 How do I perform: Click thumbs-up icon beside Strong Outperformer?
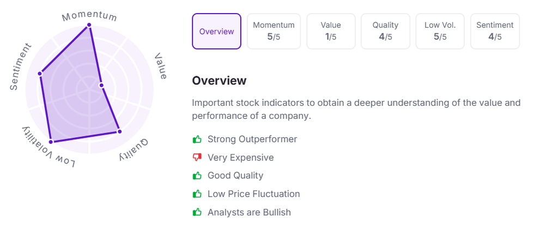[197, 139]
